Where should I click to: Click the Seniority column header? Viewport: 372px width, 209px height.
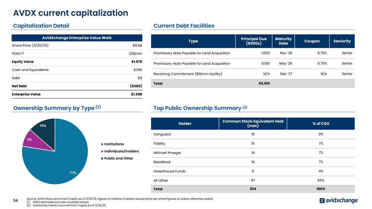coord(342,41)
